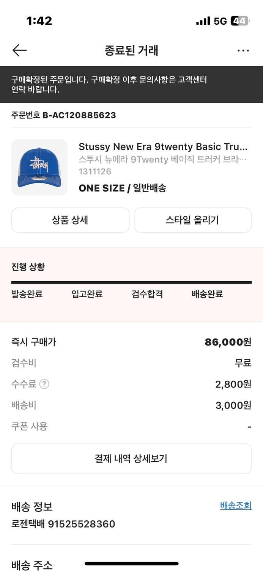The height and width of the screenshot is (571, 263).
Task: Tap the back arrow icon
Action: (19, 50)
